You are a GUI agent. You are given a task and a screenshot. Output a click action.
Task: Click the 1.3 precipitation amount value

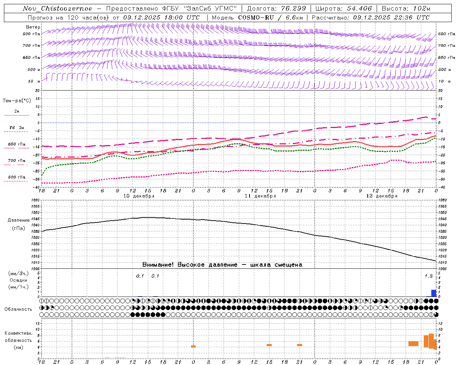point(428,276)
